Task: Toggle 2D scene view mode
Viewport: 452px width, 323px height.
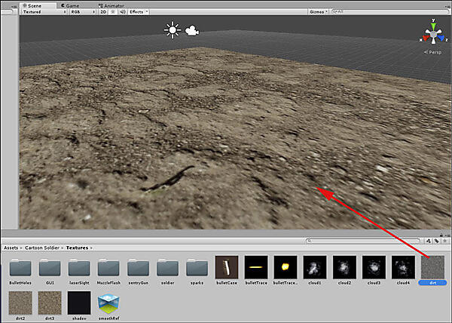Action: [x=104, y=12]
